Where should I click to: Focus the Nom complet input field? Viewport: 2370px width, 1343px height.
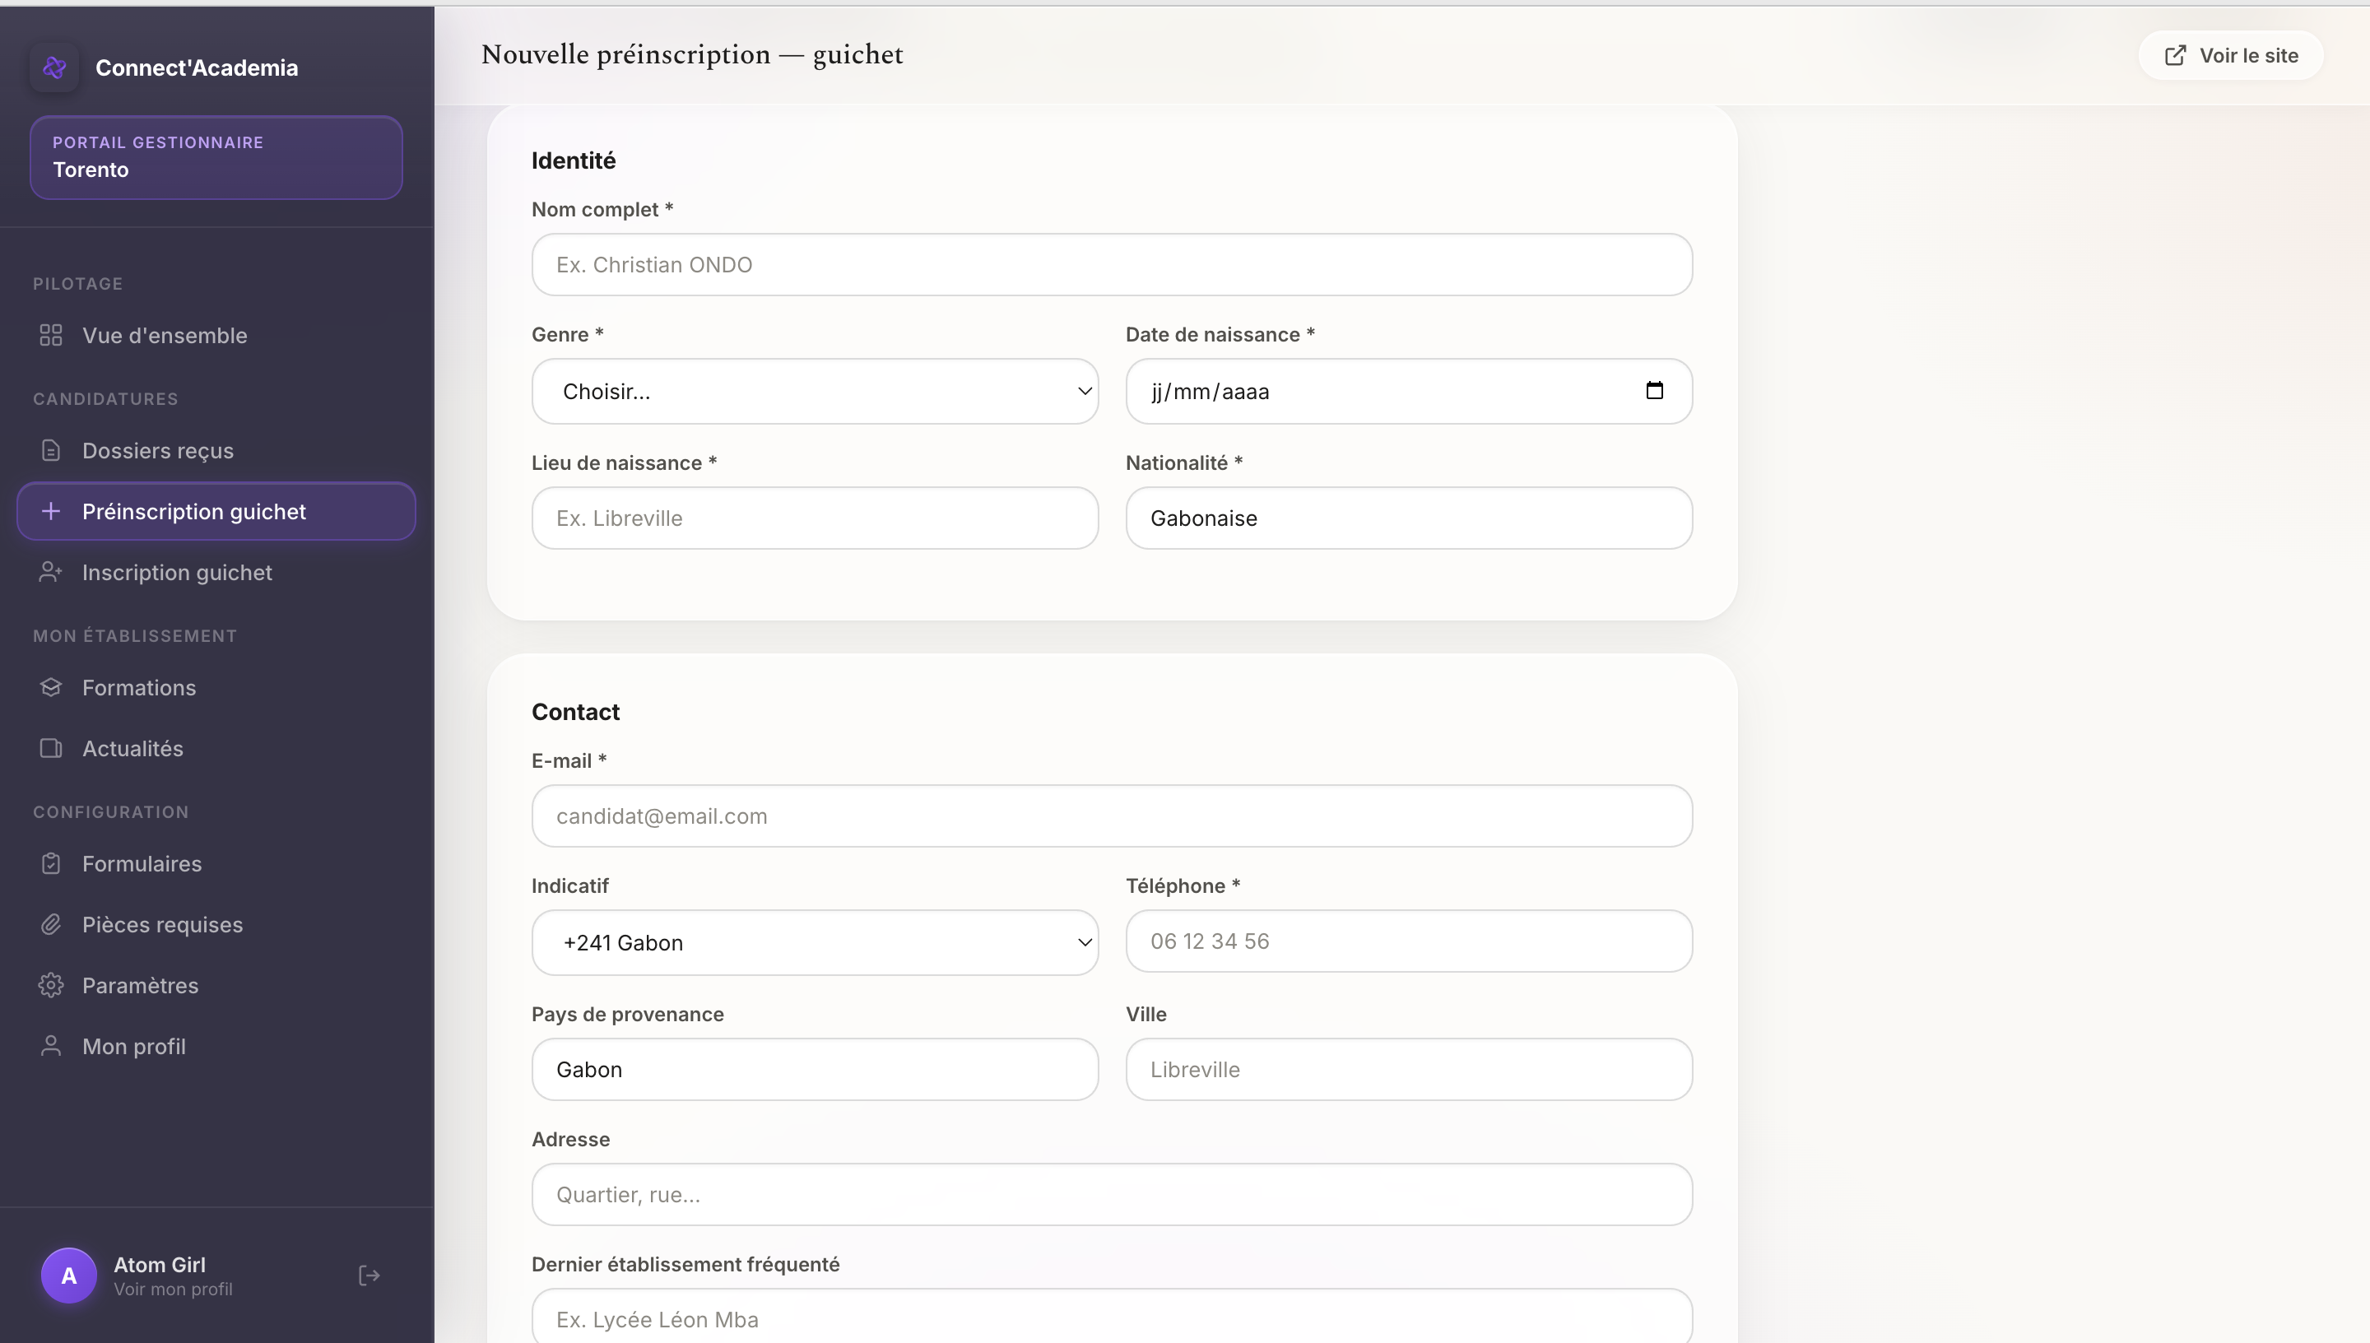[1111, 265]
